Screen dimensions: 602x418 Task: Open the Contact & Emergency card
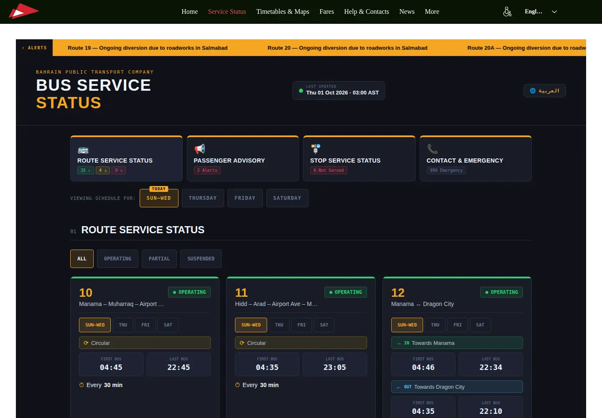tap(476, 158)
